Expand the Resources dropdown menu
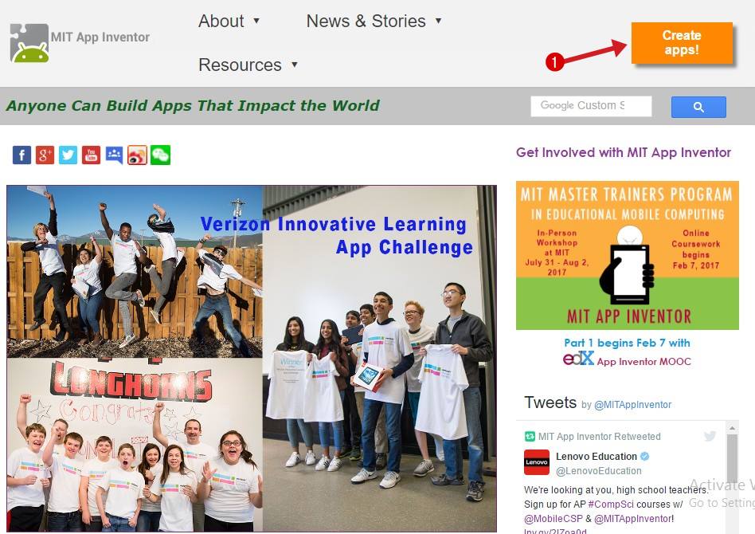The height and width of the screenshot is (534, 755). (x=248, y=65)
